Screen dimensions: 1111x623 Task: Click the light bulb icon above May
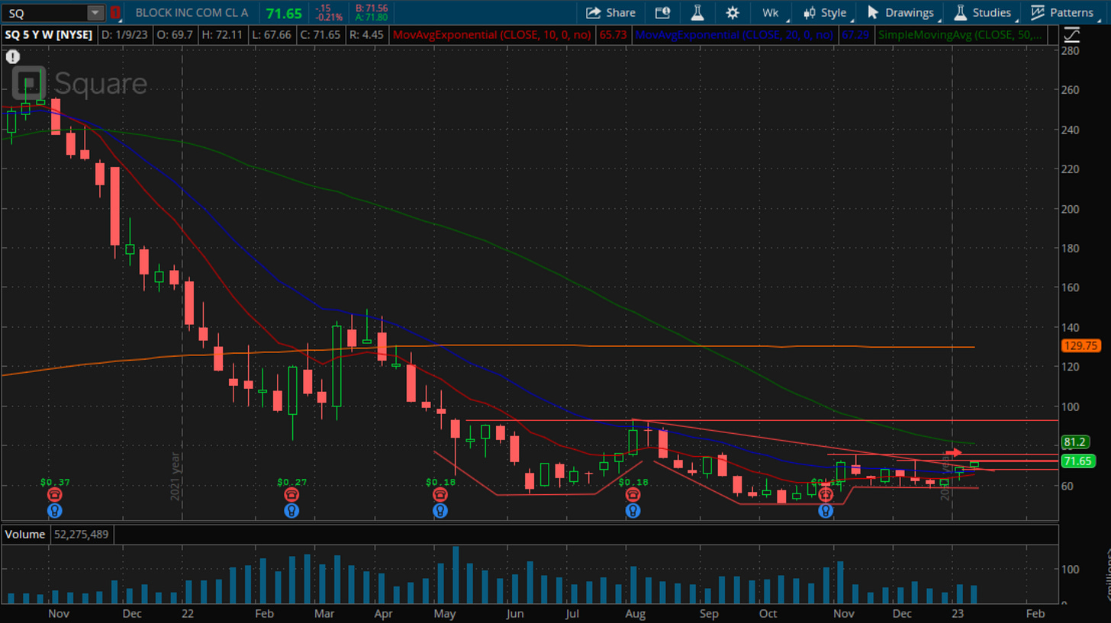point(440,510)
